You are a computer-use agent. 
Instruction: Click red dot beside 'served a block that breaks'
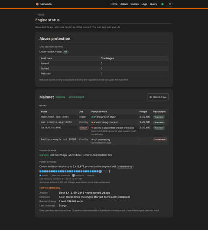92,128
